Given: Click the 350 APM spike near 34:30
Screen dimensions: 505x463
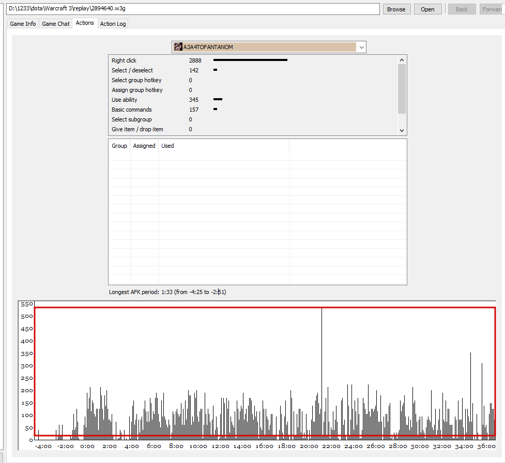Looking at the screenshot, I should [x=470, y=396].
